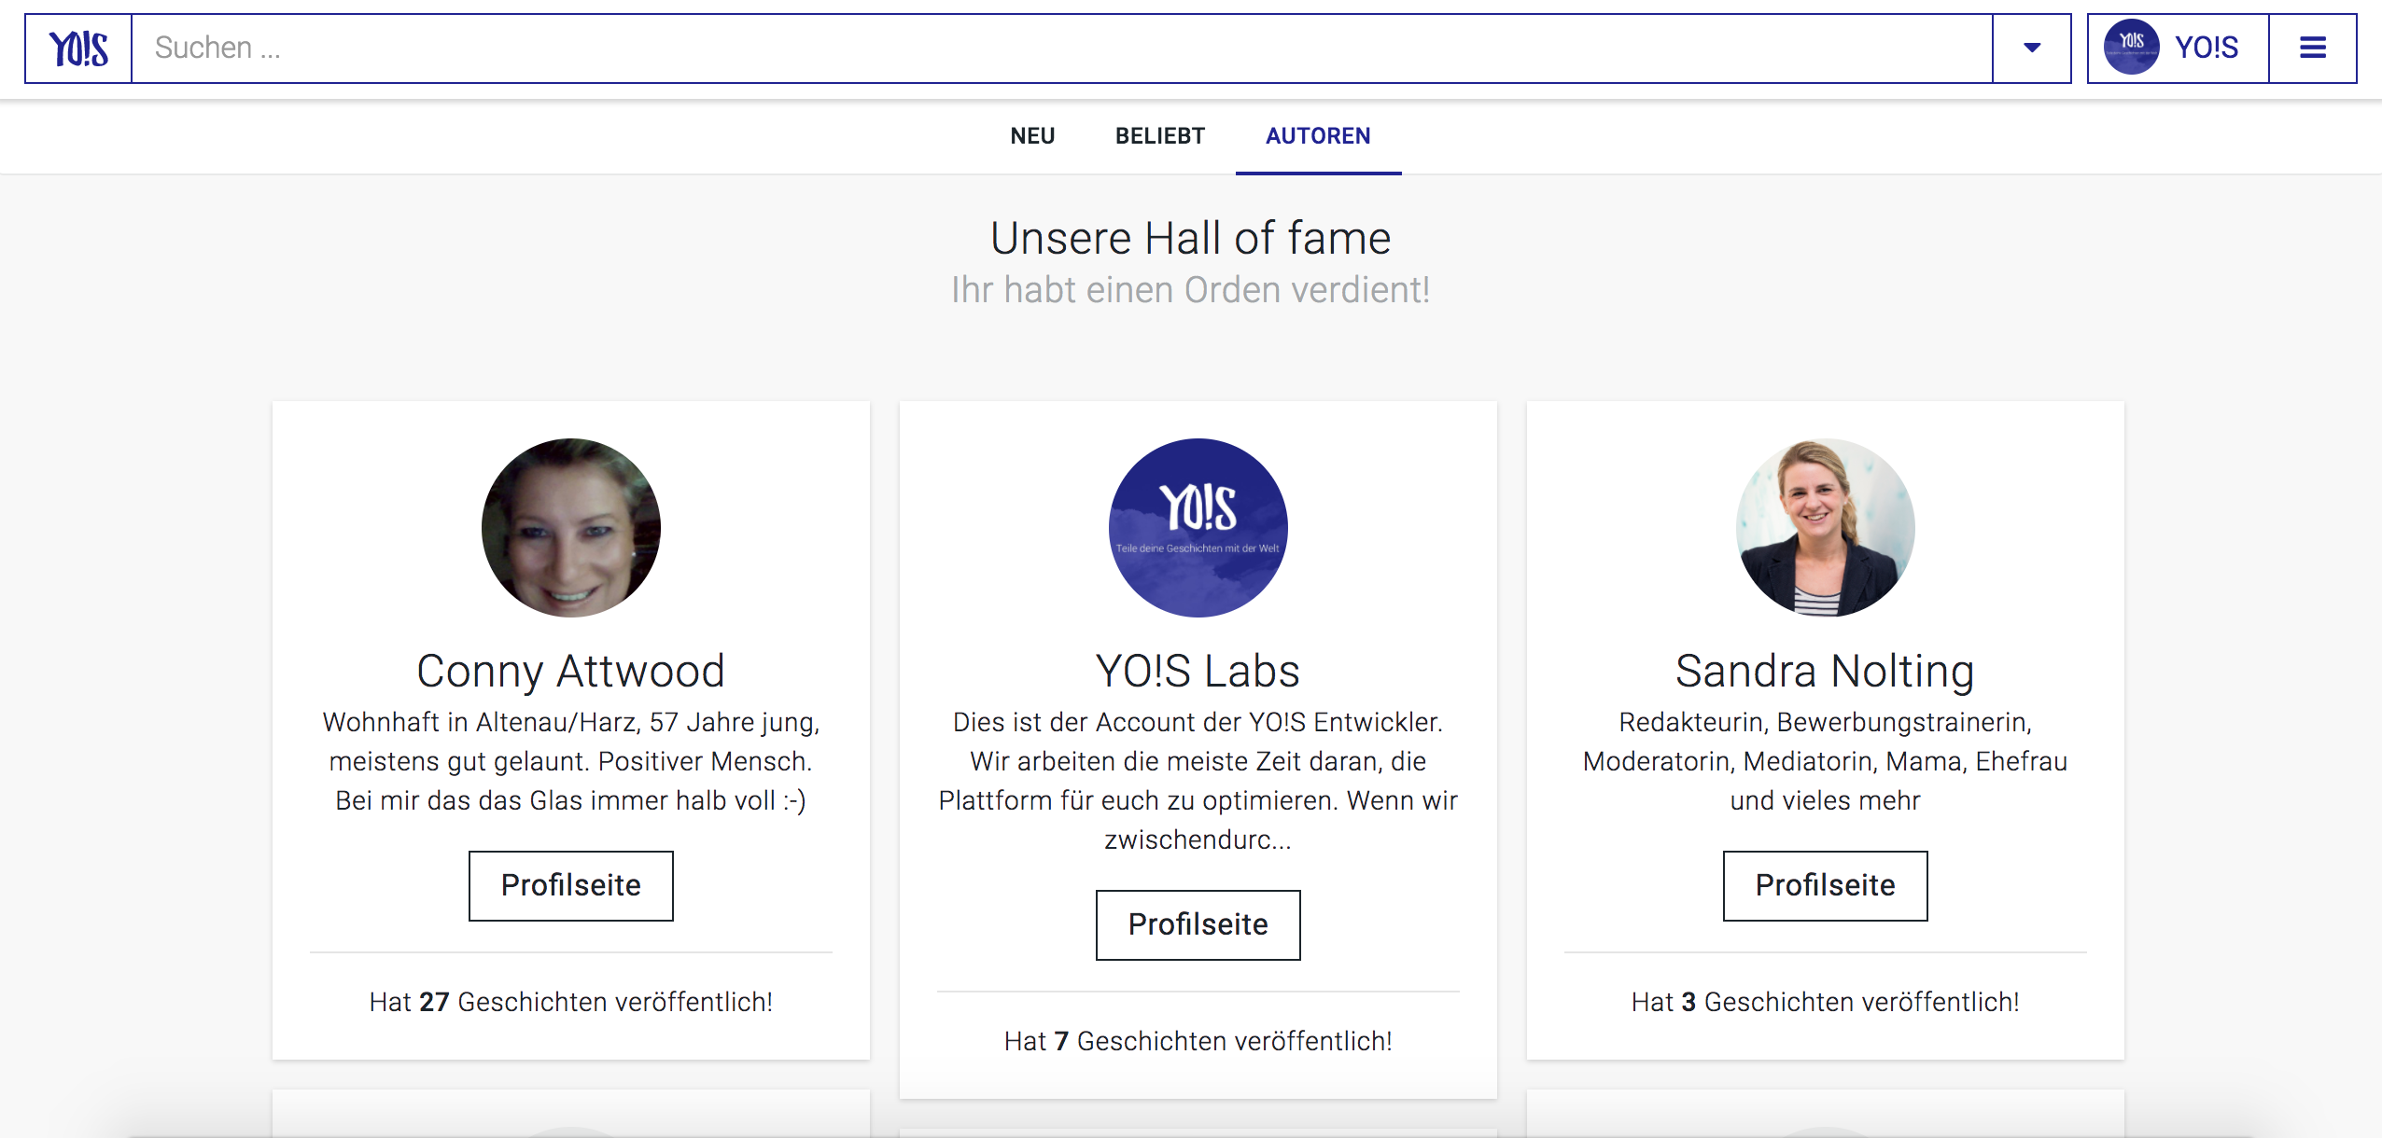The height and width of the screenshot is (1138, 2382).
Task: Click 'Ihr habt einen Orden verdient!' subtitle
Action: 1191,290
